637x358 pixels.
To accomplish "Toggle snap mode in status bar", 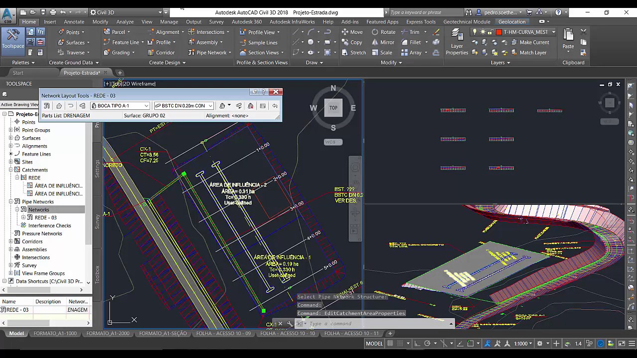I will click(x=400, y=344).
